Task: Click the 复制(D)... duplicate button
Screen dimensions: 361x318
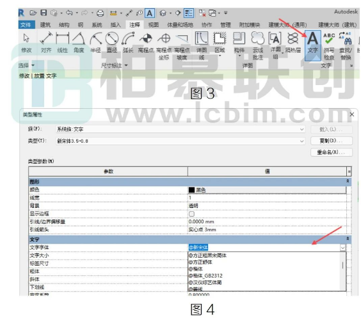Action: 332,141
